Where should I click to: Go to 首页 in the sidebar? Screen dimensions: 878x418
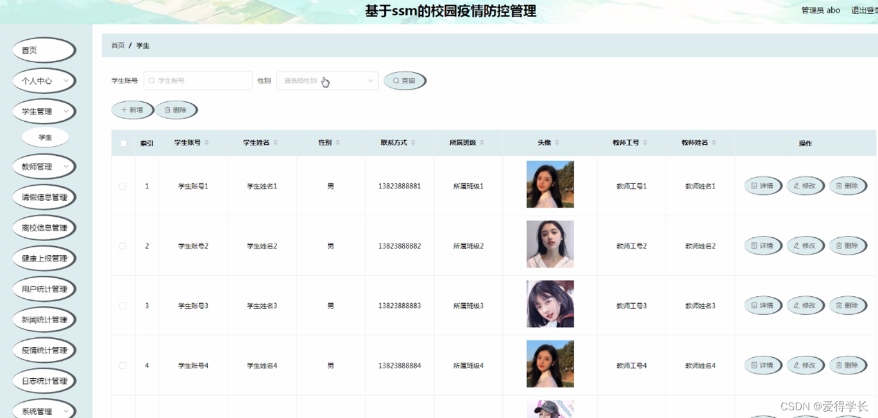click(x=44, y=50)
